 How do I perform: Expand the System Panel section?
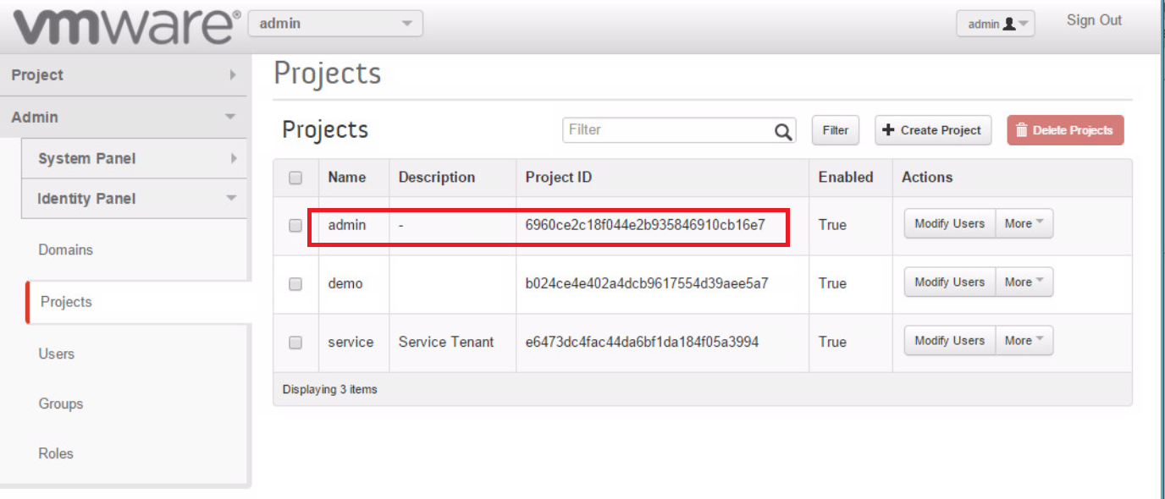coord(135,159)
